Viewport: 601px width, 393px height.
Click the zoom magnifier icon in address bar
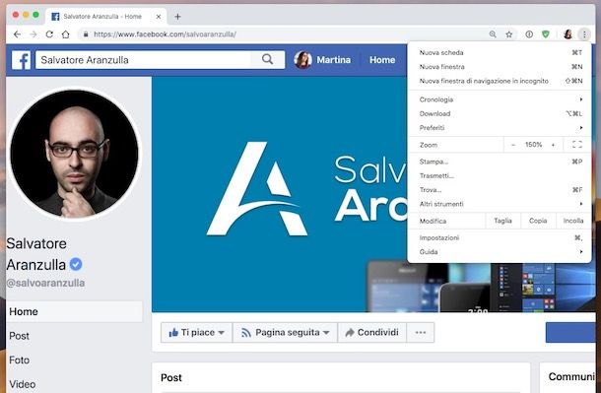coord(493,34)
